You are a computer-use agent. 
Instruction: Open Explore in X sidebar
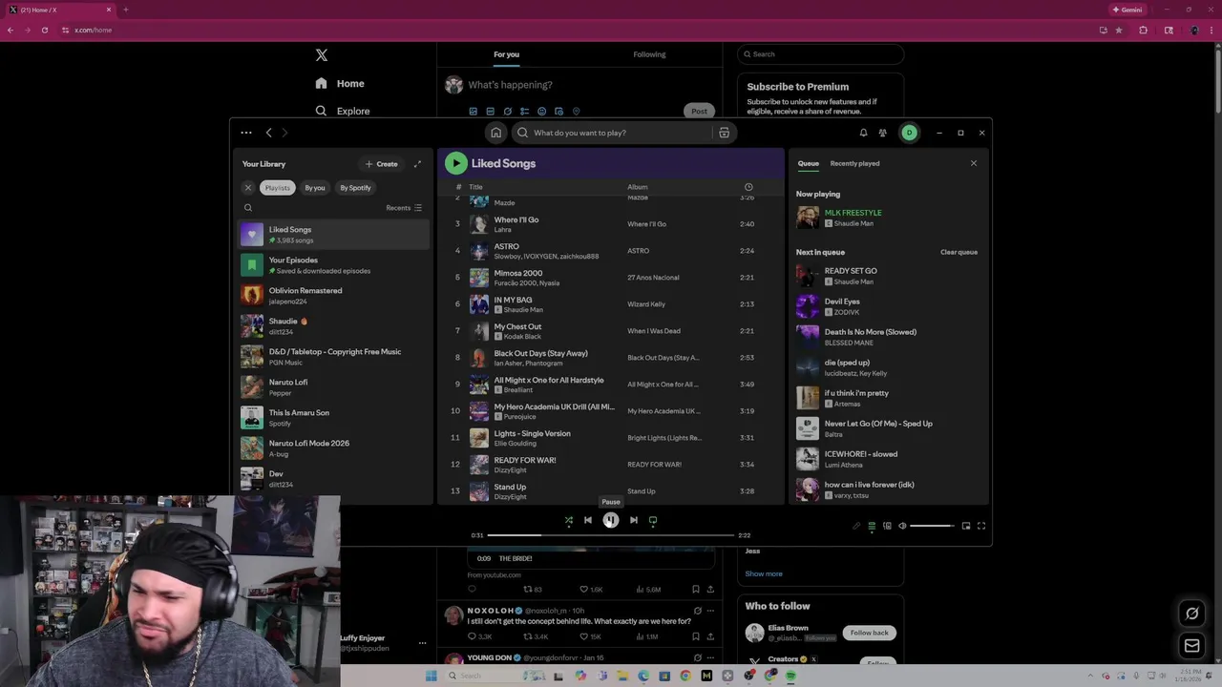tap(343, 111)
